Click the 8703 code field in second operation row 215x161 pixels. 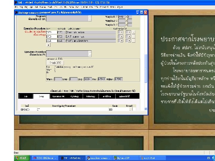point(52,37)
